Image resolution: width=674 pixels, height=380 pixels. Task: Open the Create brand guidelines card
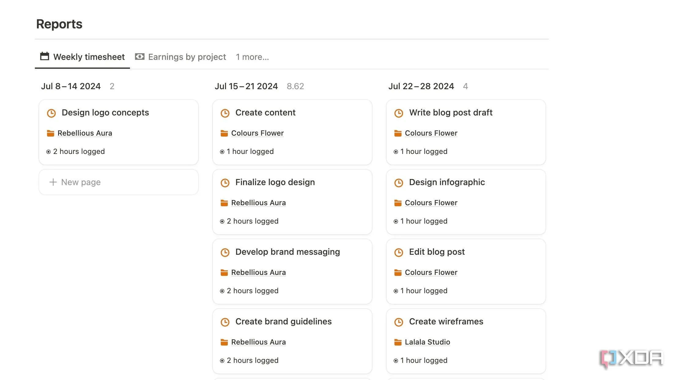283,322
